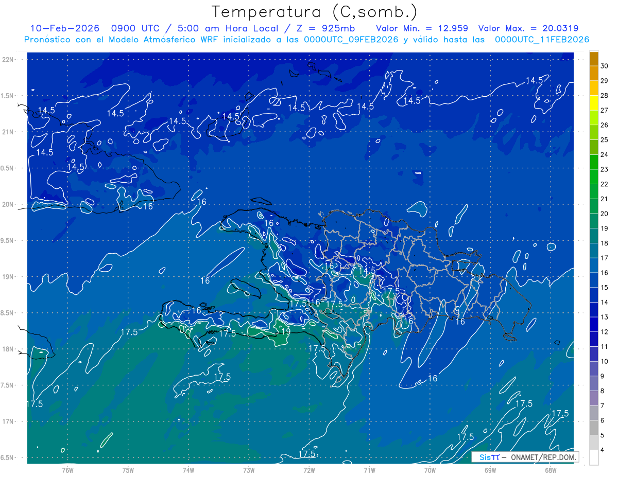Click the "73W" longitude axis label
This screenshot has height=477, width=618.
[249, 470]
